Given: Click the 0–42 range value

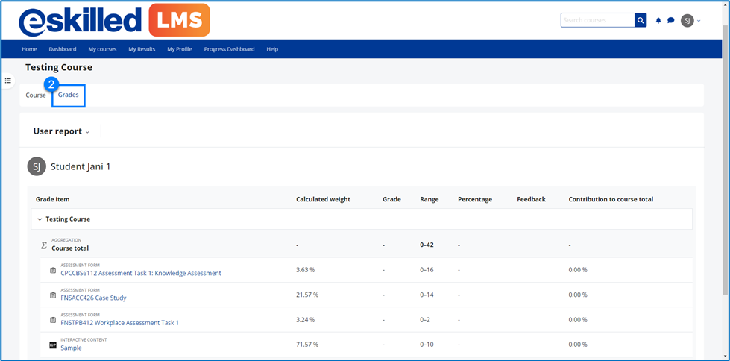Looking at the screenshot, I should (x=427, y=245).
